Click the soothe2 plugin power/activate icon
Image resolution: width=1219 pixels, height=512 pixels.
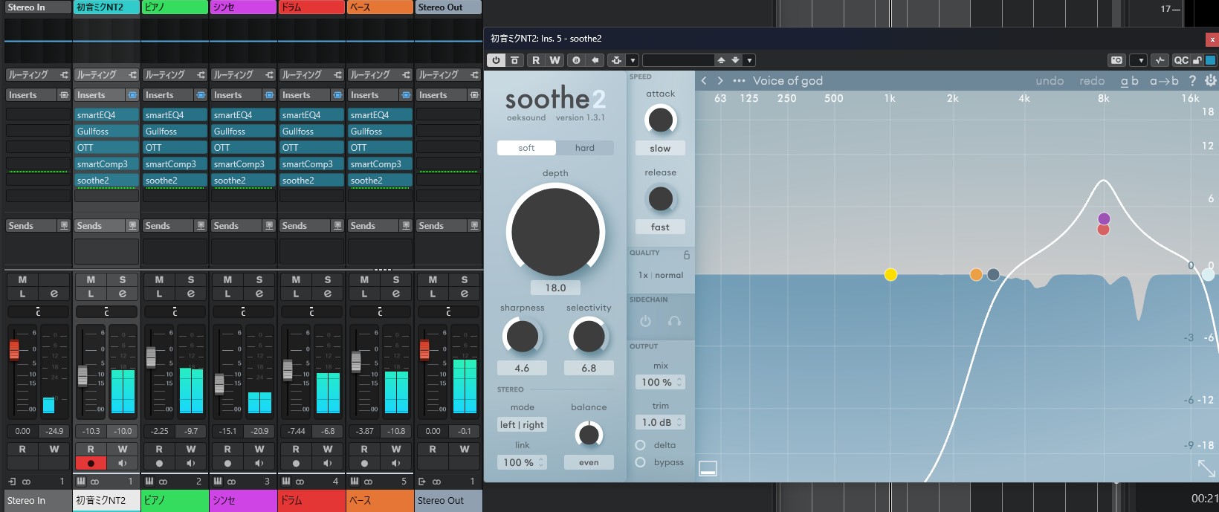pyautogui.click(x=496, y=60)
